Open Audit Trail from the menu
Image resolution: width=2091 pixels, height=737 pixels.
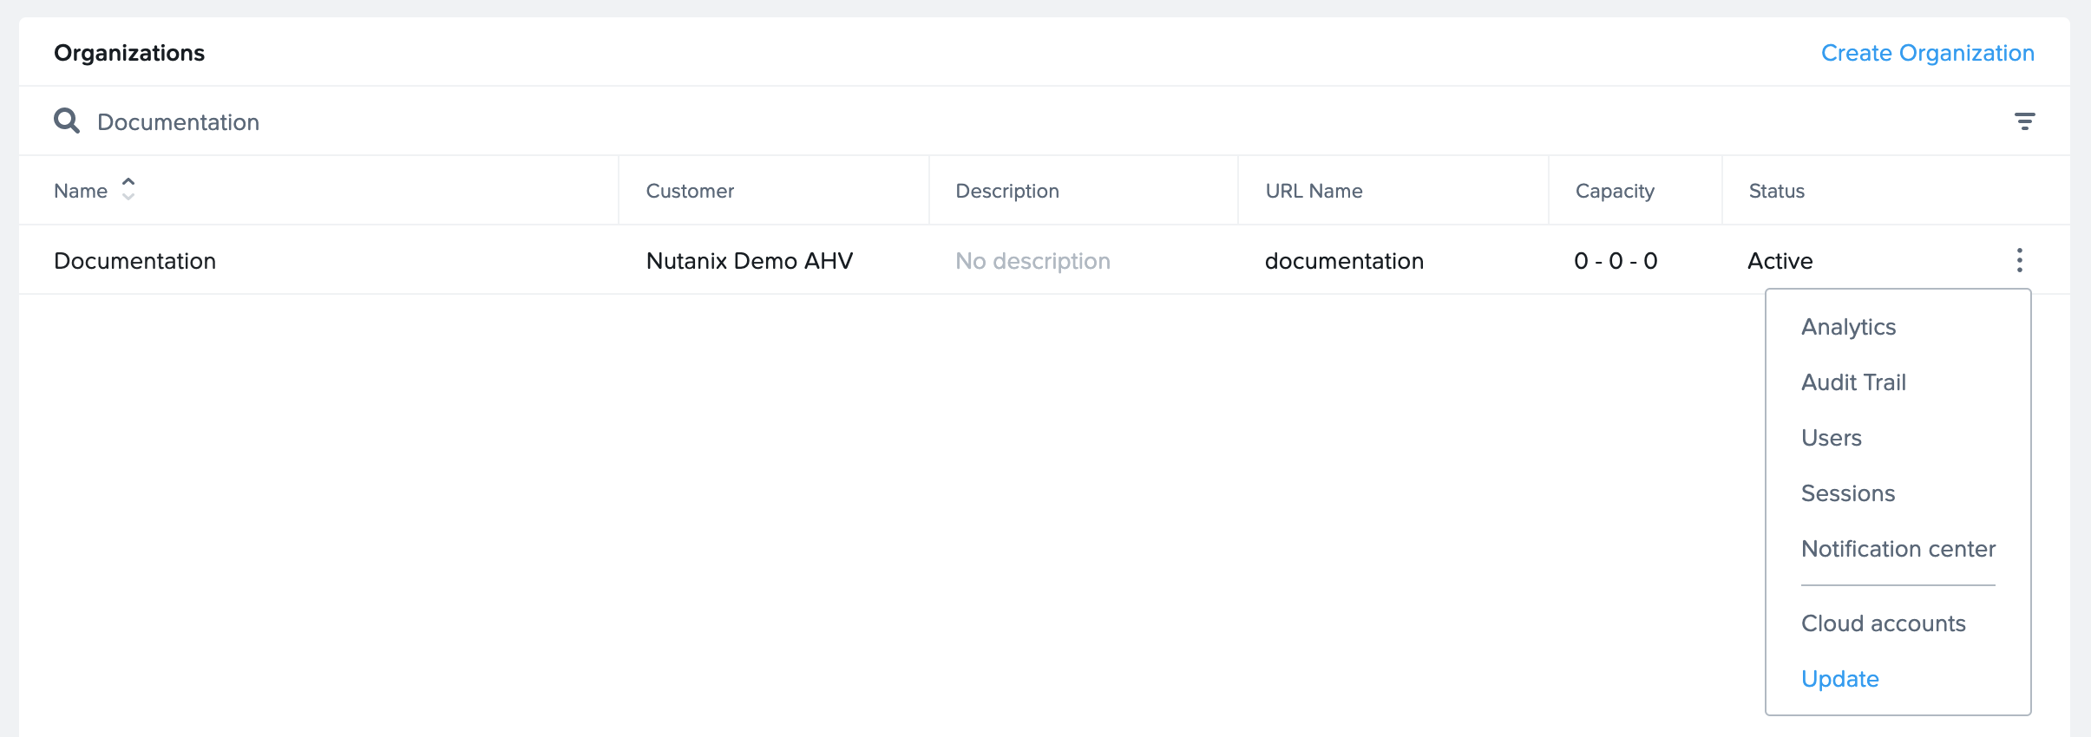pos(1853,382)
